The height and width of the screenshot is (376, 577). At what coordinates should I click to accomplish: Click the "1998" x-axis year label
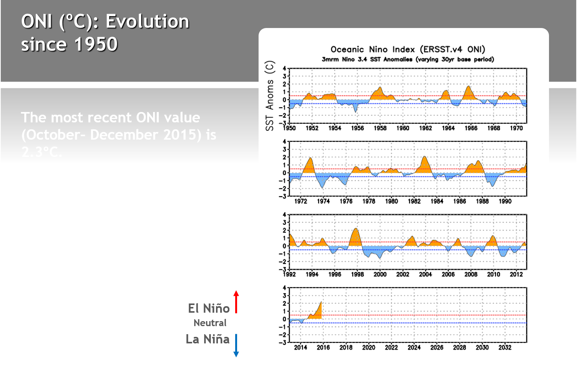pyautogui.click(x=358, y=274)
